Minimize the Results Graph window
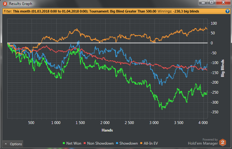 click(203, 3)
